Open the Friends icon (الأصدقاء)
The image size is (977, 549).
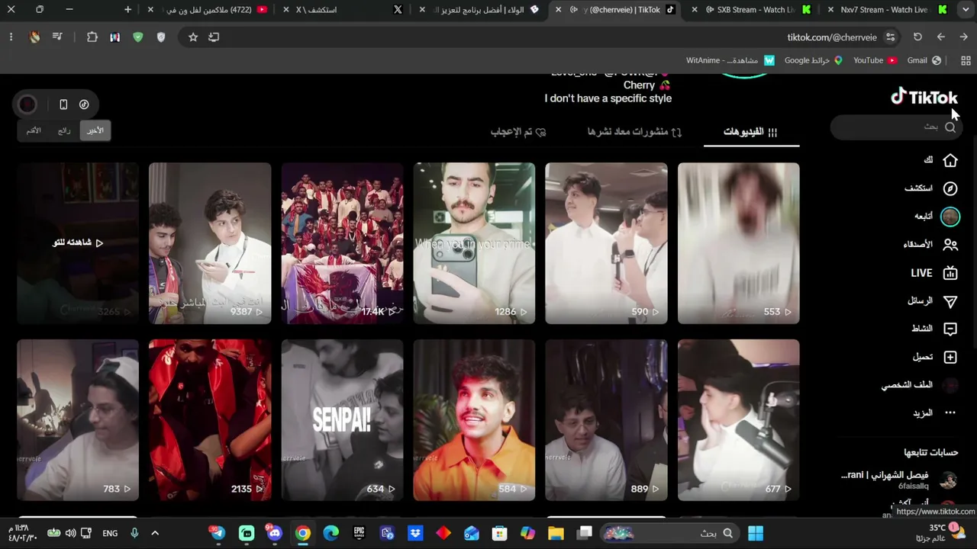pos(950,245)
